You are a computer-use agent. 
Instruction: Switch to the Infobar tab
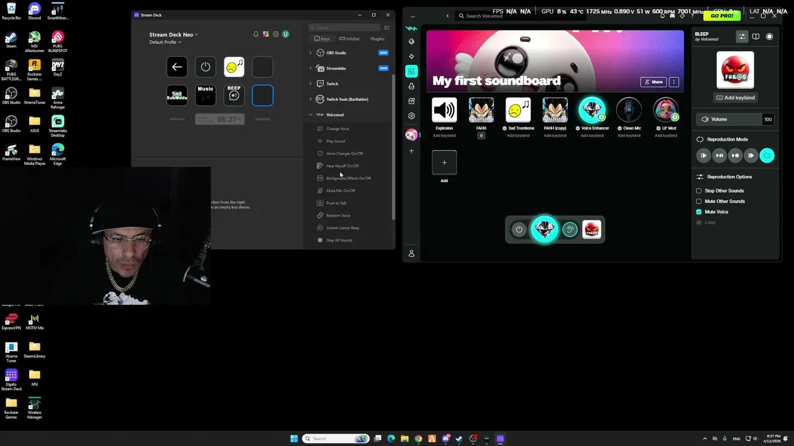[x=350, y=39]
